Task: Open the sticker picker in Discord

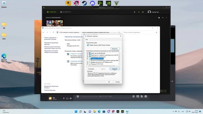Action: click(x=142, y=96)
